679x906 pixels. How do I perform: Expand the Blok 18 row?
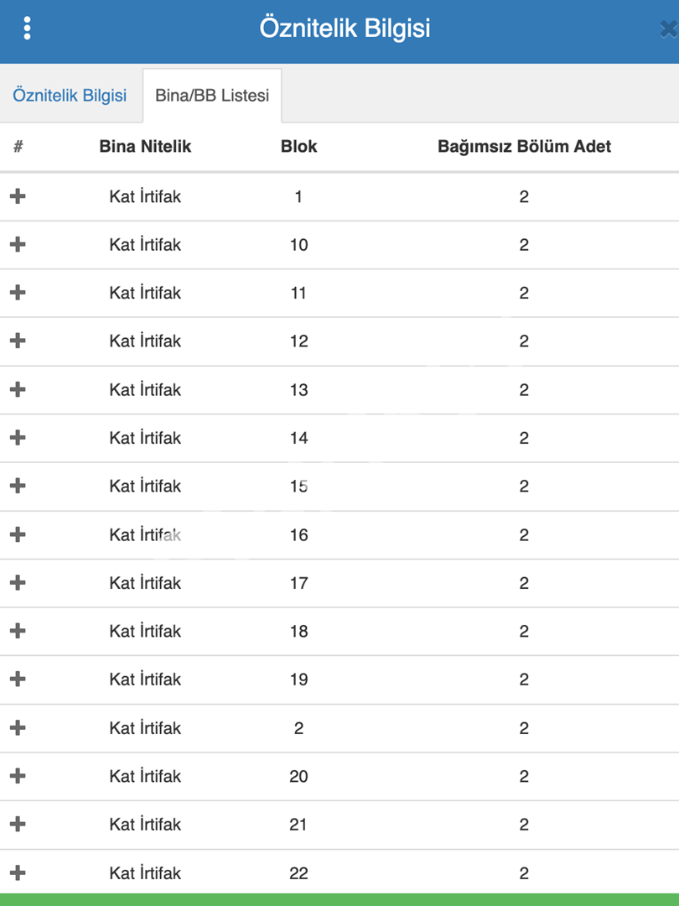click(x=18, y=631)
